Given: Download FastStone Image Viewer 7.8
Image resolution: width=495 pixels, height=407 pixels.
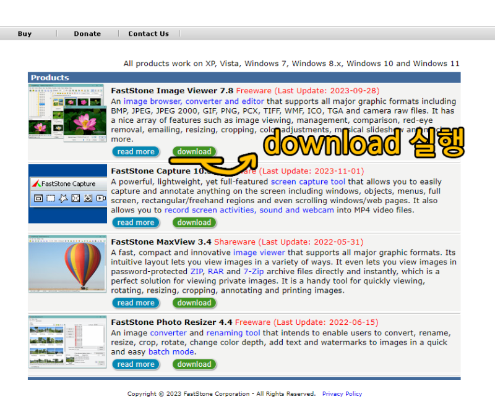Looking at the screenshot, I should (x=194, y=151).
